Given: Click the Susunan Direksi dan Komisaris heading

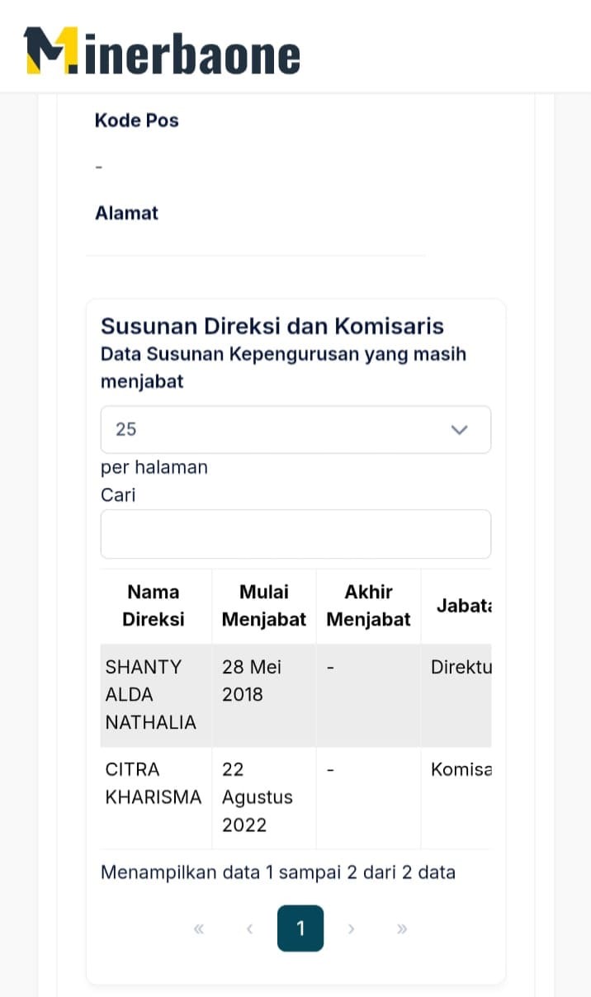Looking at the screenshot, I should (x=272, y=326).
